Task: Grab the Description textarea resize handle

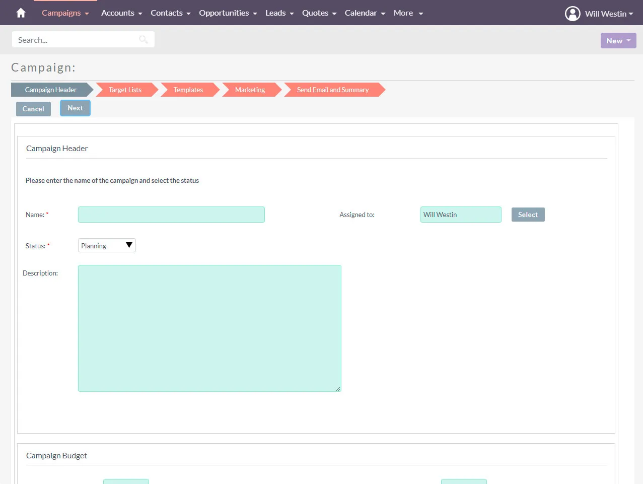Action: (x=338, y=388)
